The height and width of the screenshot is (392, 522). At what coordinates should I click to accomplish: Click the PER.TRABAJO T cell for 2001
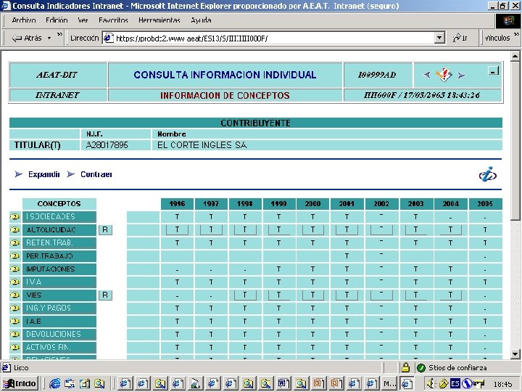pos(347,256)
